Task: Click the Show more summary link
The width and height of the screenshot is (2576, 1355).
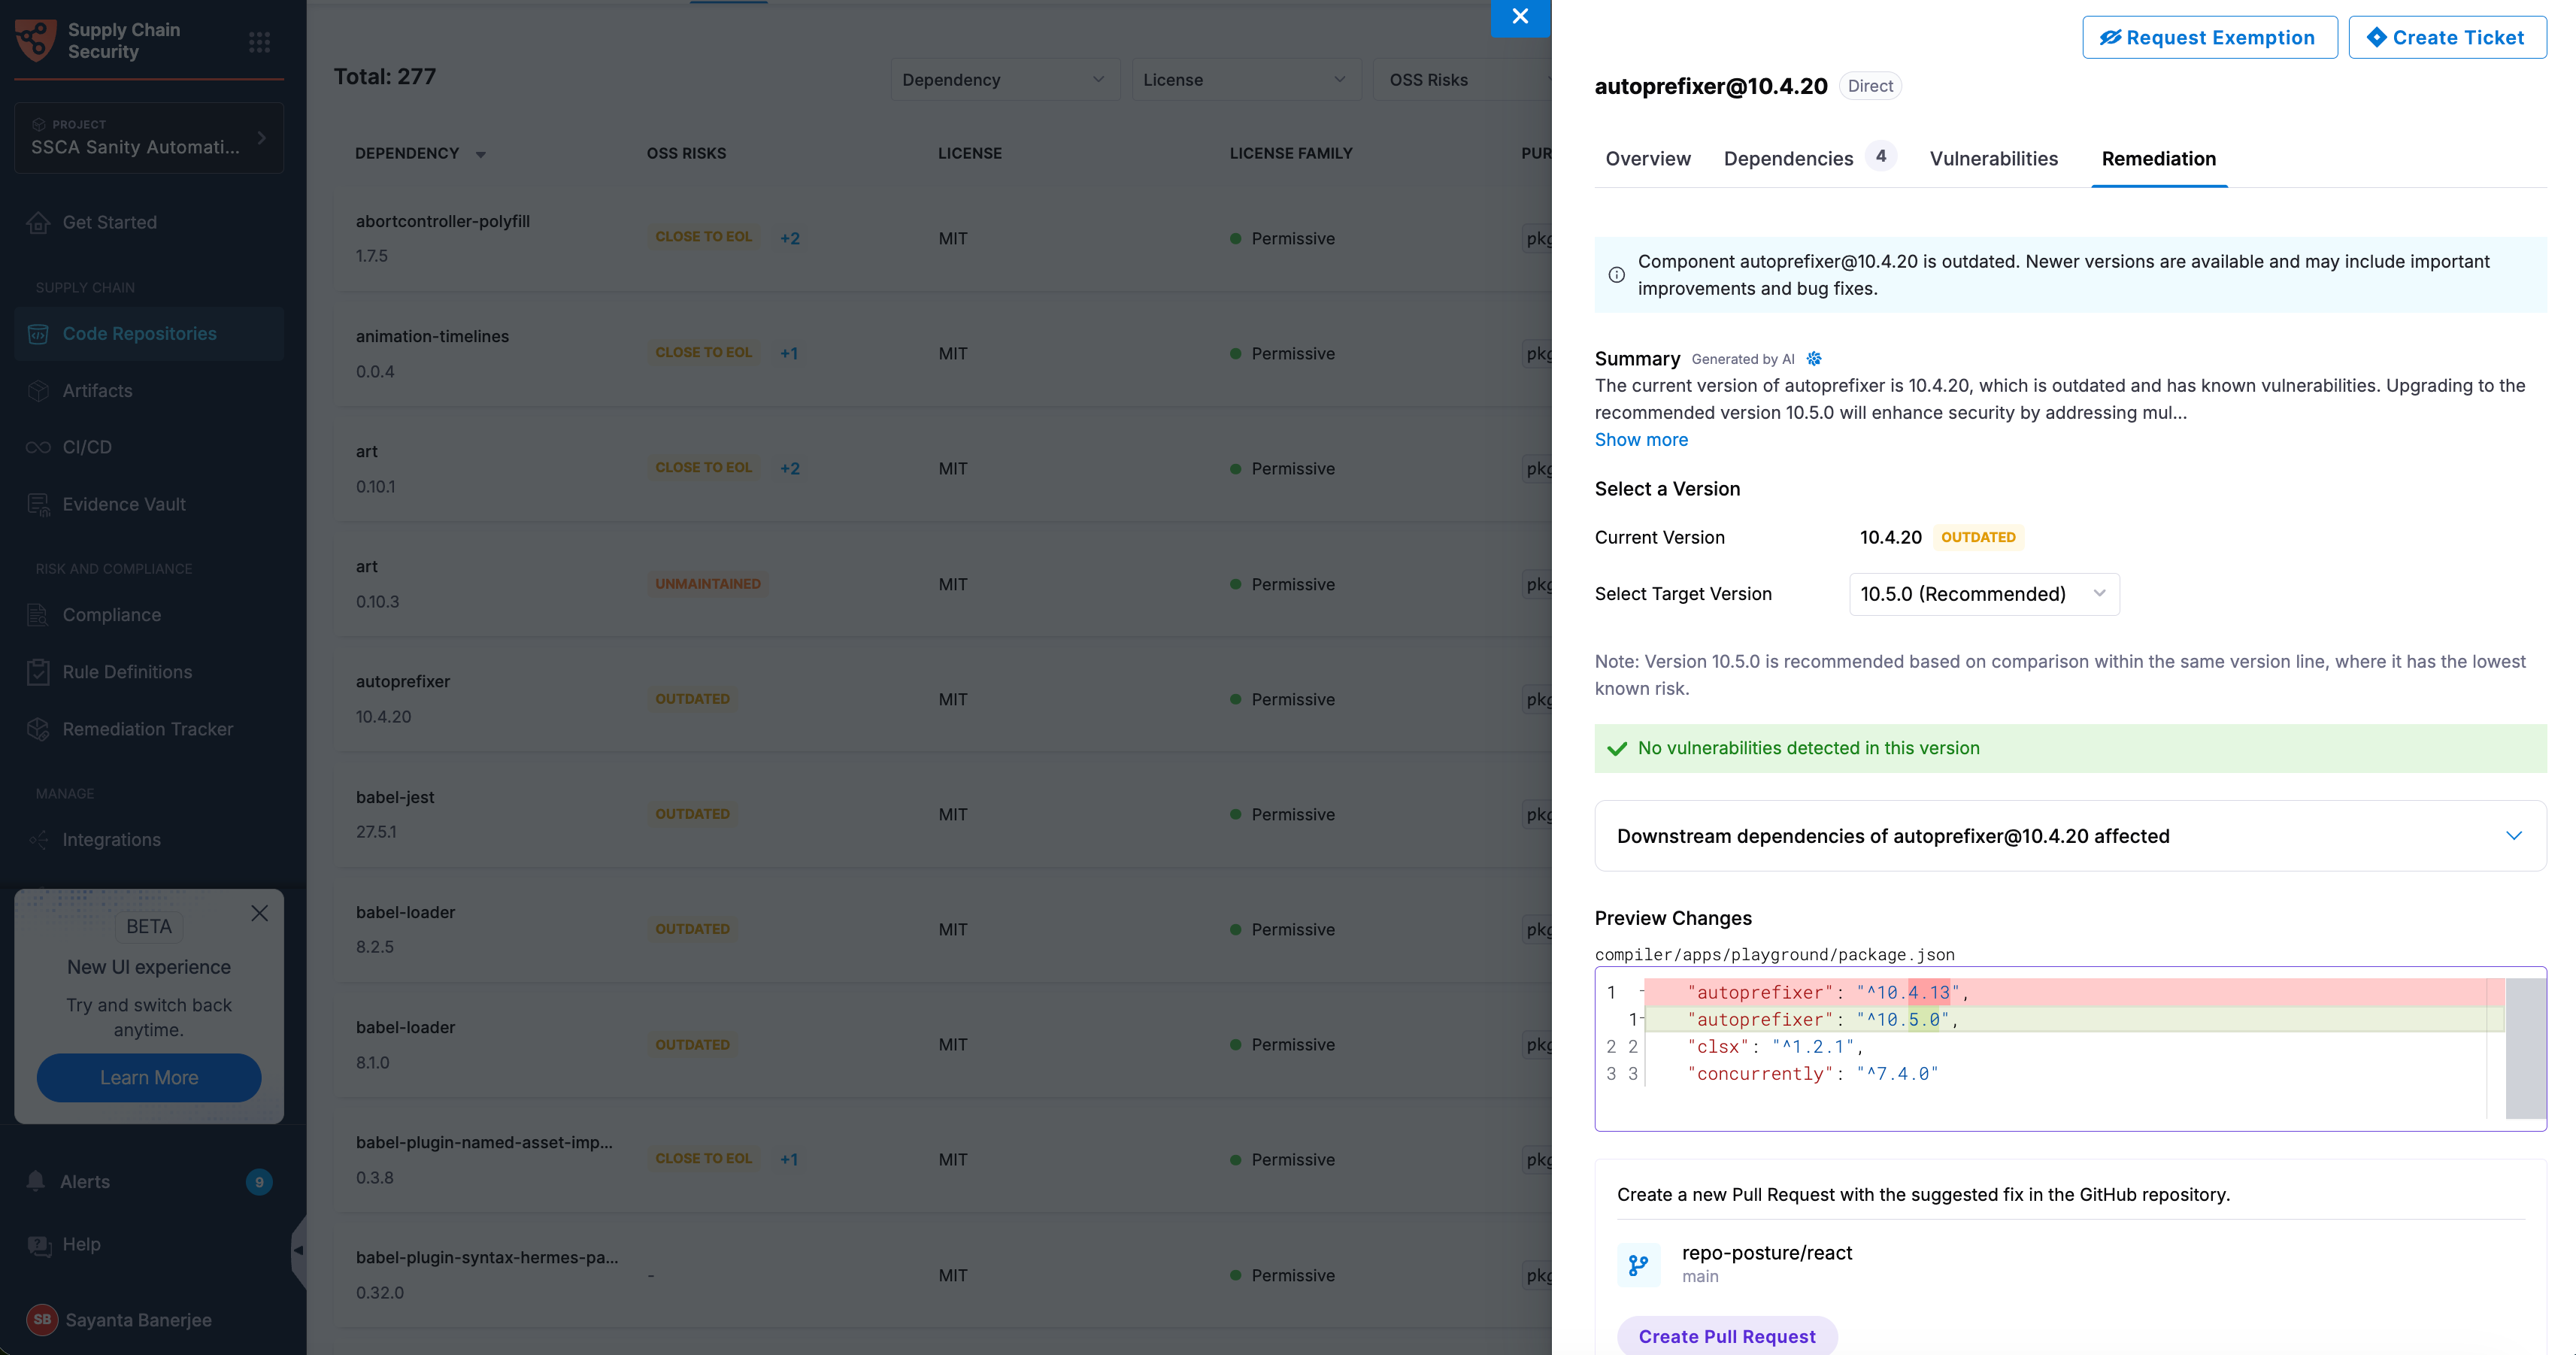Action: 1641,440
